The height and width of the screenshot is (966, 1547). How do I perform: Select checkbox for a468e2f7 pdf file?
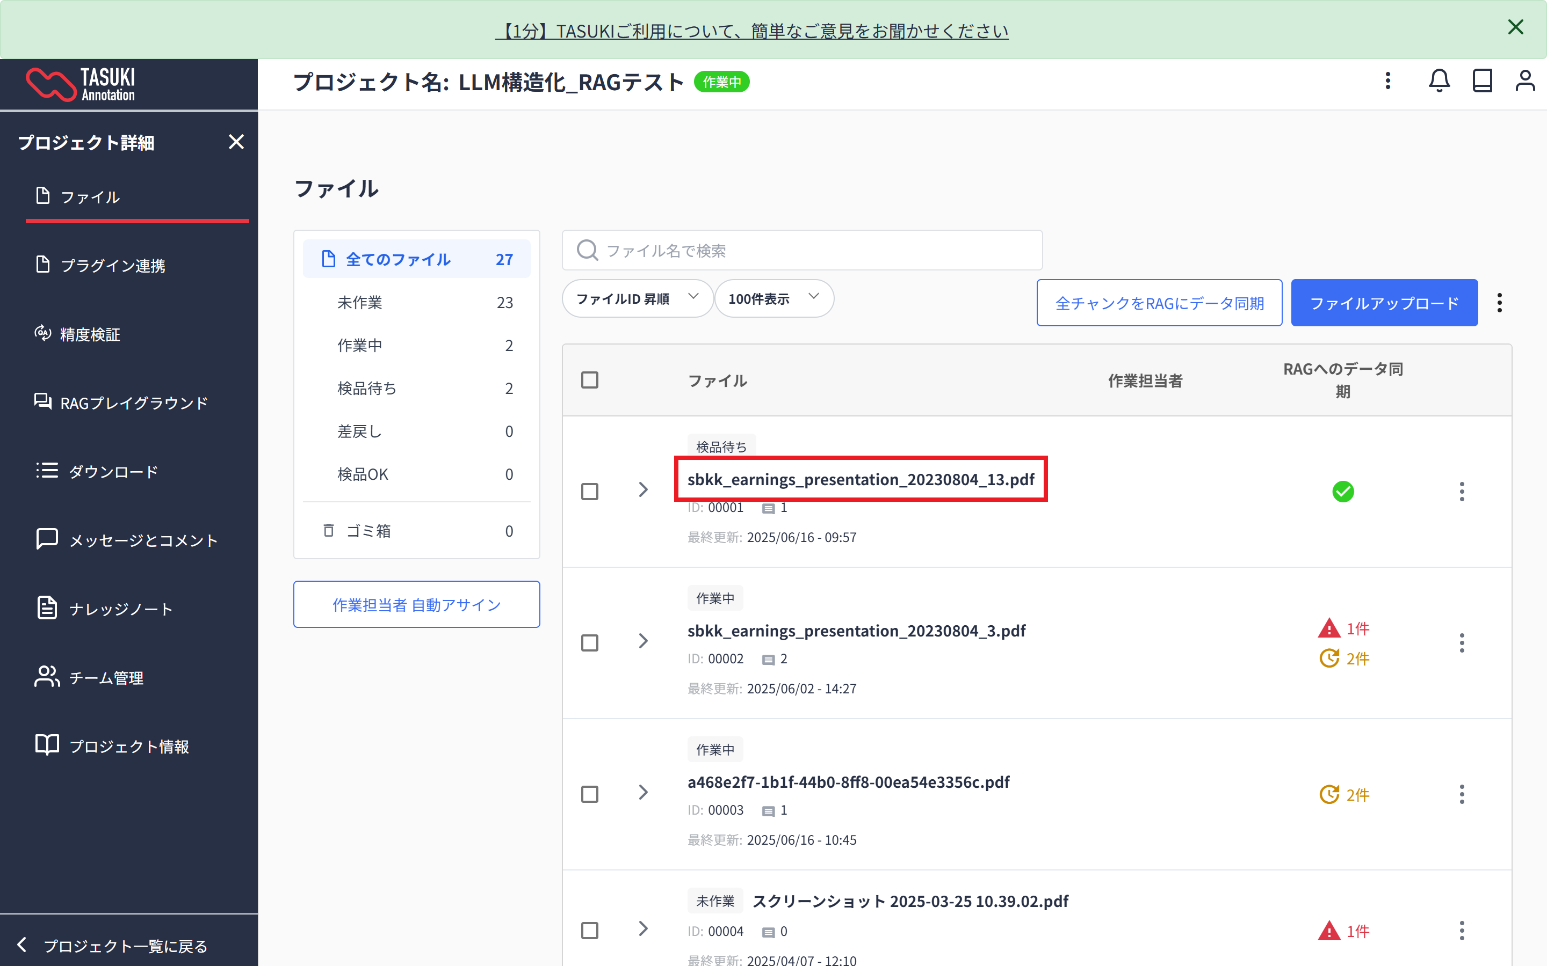tap(589, 794)
